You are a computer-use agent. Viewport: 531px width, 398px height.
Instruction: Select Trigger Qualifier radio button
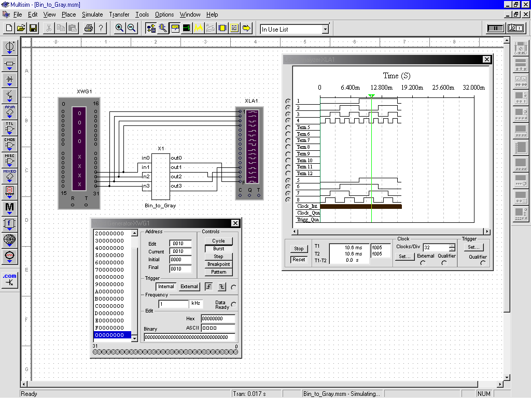pyautogui.click(x=483, y=263)
